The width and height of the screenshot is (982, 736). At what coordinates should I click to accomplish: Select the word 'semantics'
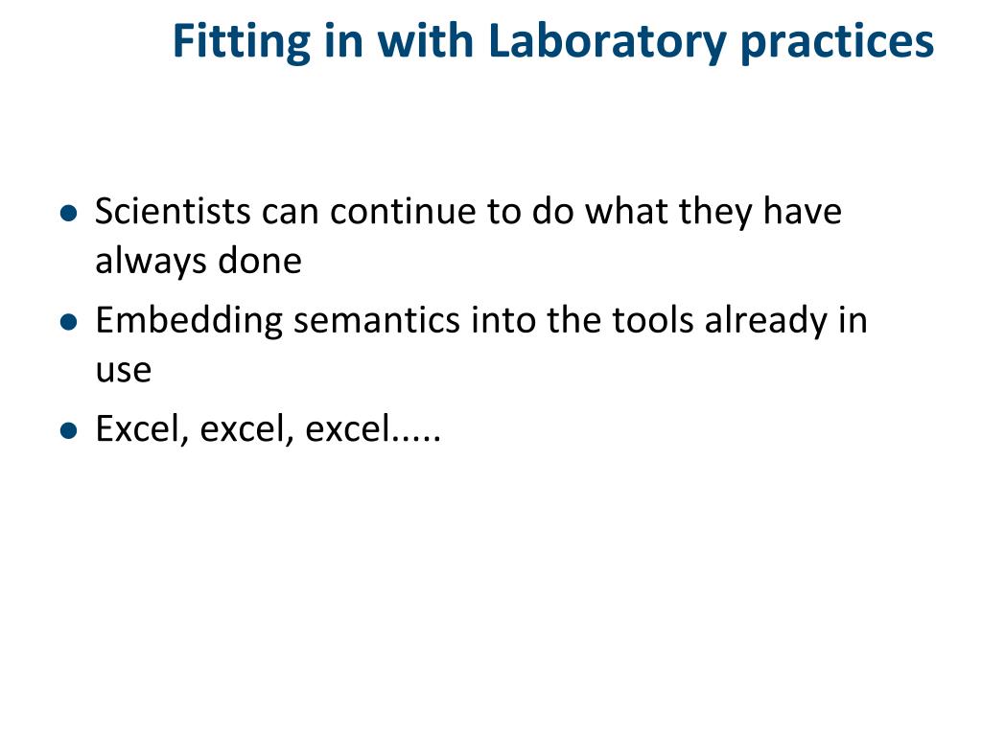[377, 320]
